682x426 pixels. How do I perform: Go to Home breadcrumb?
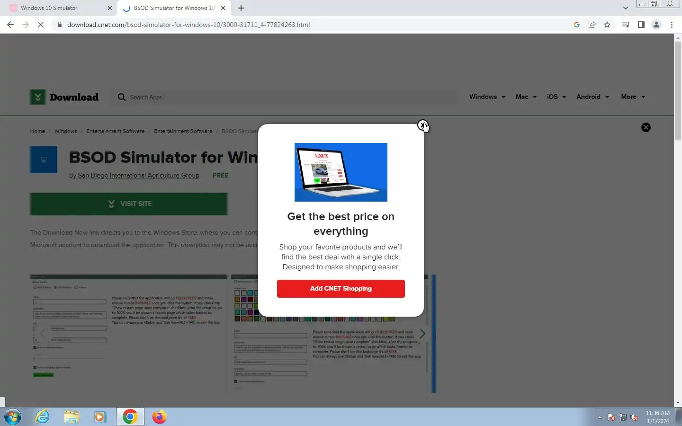(37, 131)
